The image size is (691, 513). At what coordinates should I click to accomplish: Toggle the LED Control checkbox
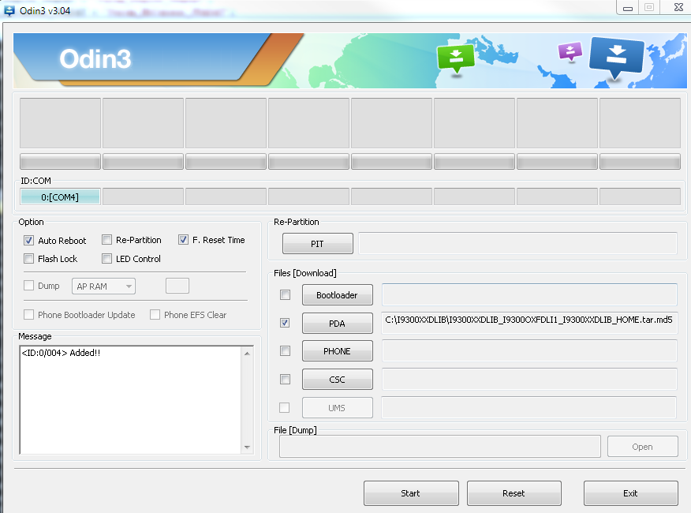tap(107, 259)
